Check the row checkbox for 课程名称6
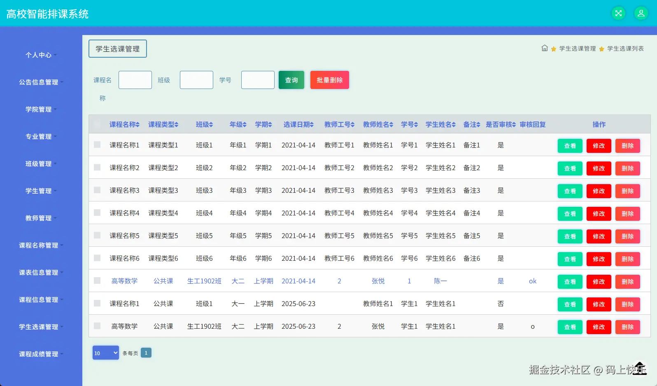The image size is (657, 386). click(97, 258)
